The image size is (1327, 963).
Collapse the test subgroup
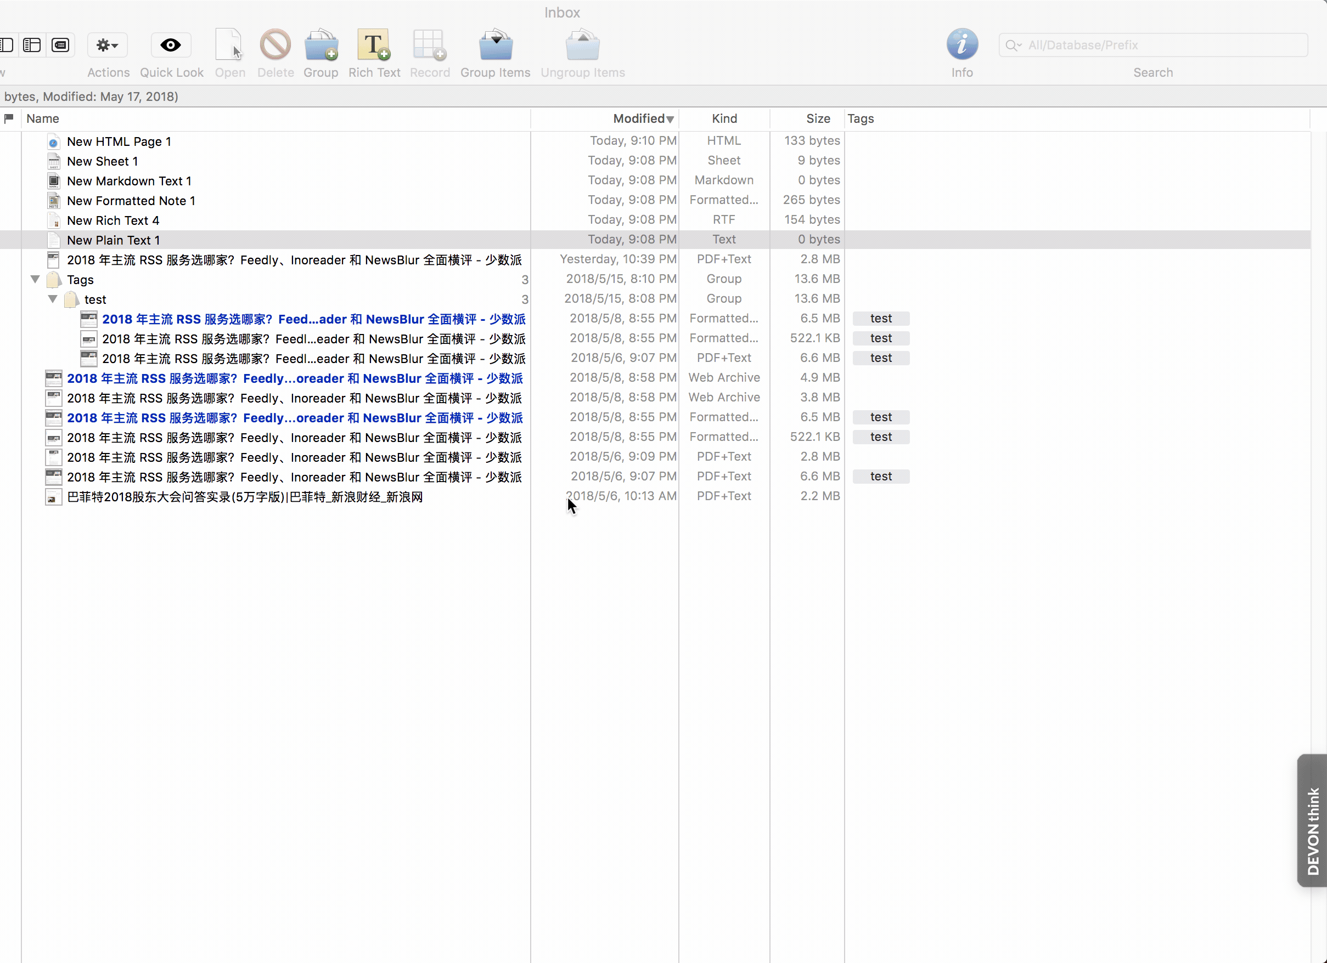coord(53,299)
